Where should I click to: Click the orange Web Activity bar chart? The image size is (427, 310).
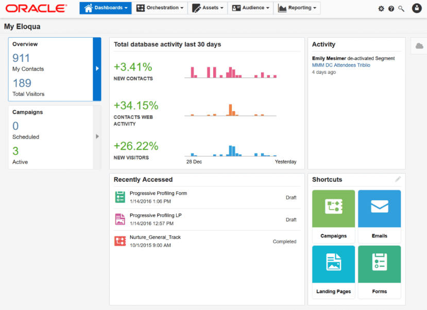(x=231, y=110)
